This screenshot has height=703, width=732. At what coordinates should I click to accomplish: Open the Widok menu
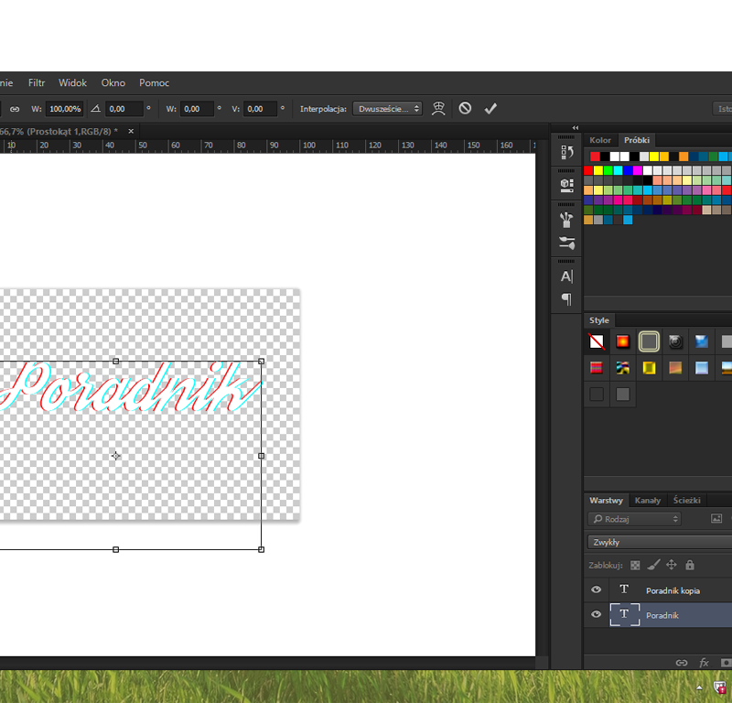coord(72,82)
